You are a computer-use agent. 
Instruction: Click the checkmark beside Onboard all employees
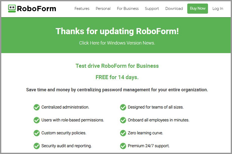click(x=123, y=120)
